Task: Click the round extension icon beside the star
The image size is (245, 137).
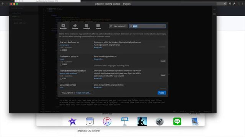Action: (230, 3)
